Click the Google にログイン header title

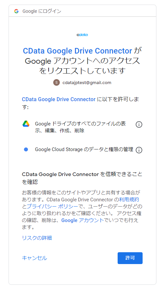[42, 11]
